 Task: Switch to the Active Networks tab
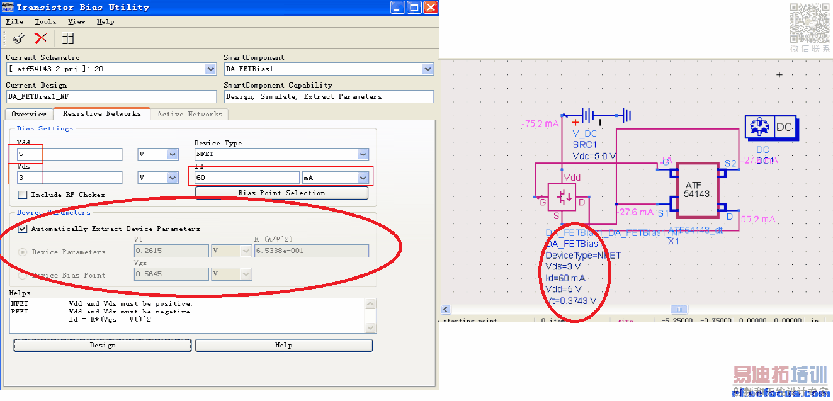190,114
